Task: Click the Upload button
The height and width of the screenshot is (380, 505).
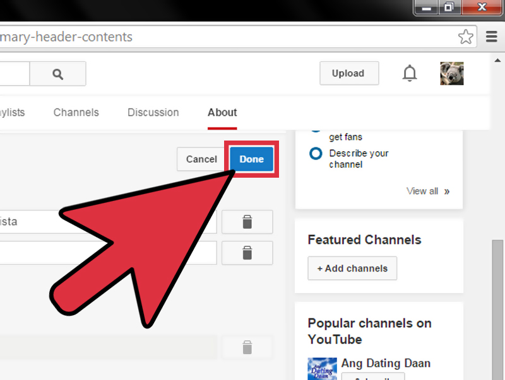Action: click(349, 73)
